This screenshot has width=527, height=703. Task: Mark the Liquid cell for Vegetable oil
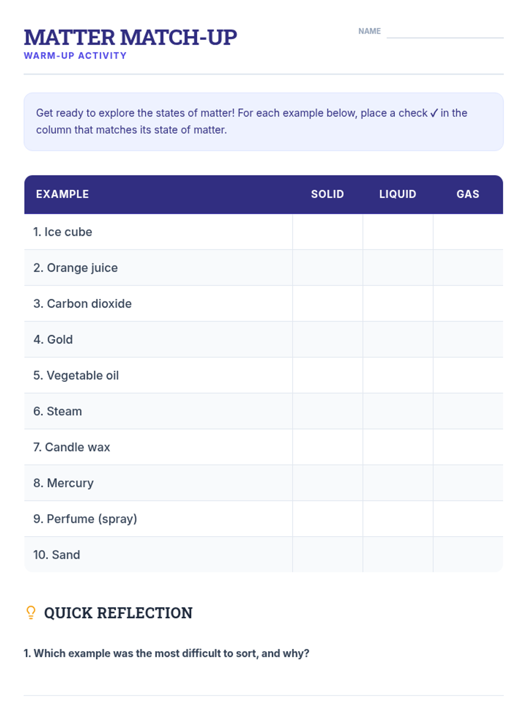point(398,376)
